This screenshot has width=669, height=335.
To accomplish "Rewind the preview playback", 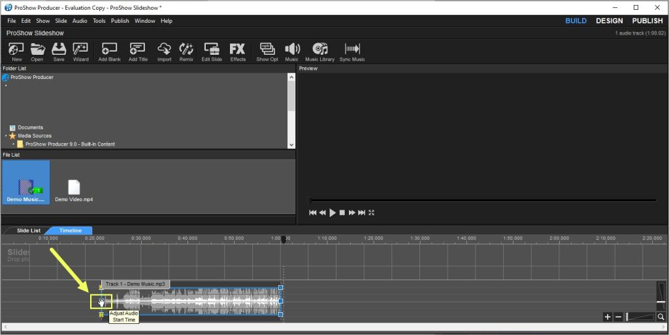I will (x=323, y=213).
